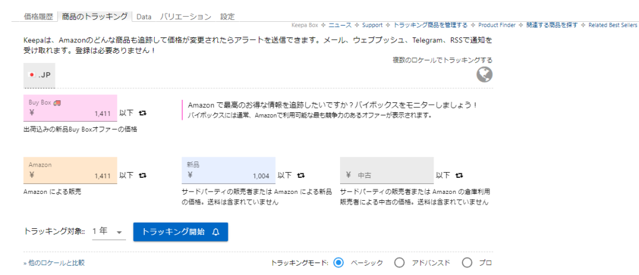The width and height of the screenshot is (639, 275).
Task: Click the 他のロケールと比較 link
Action: point(56,263)
